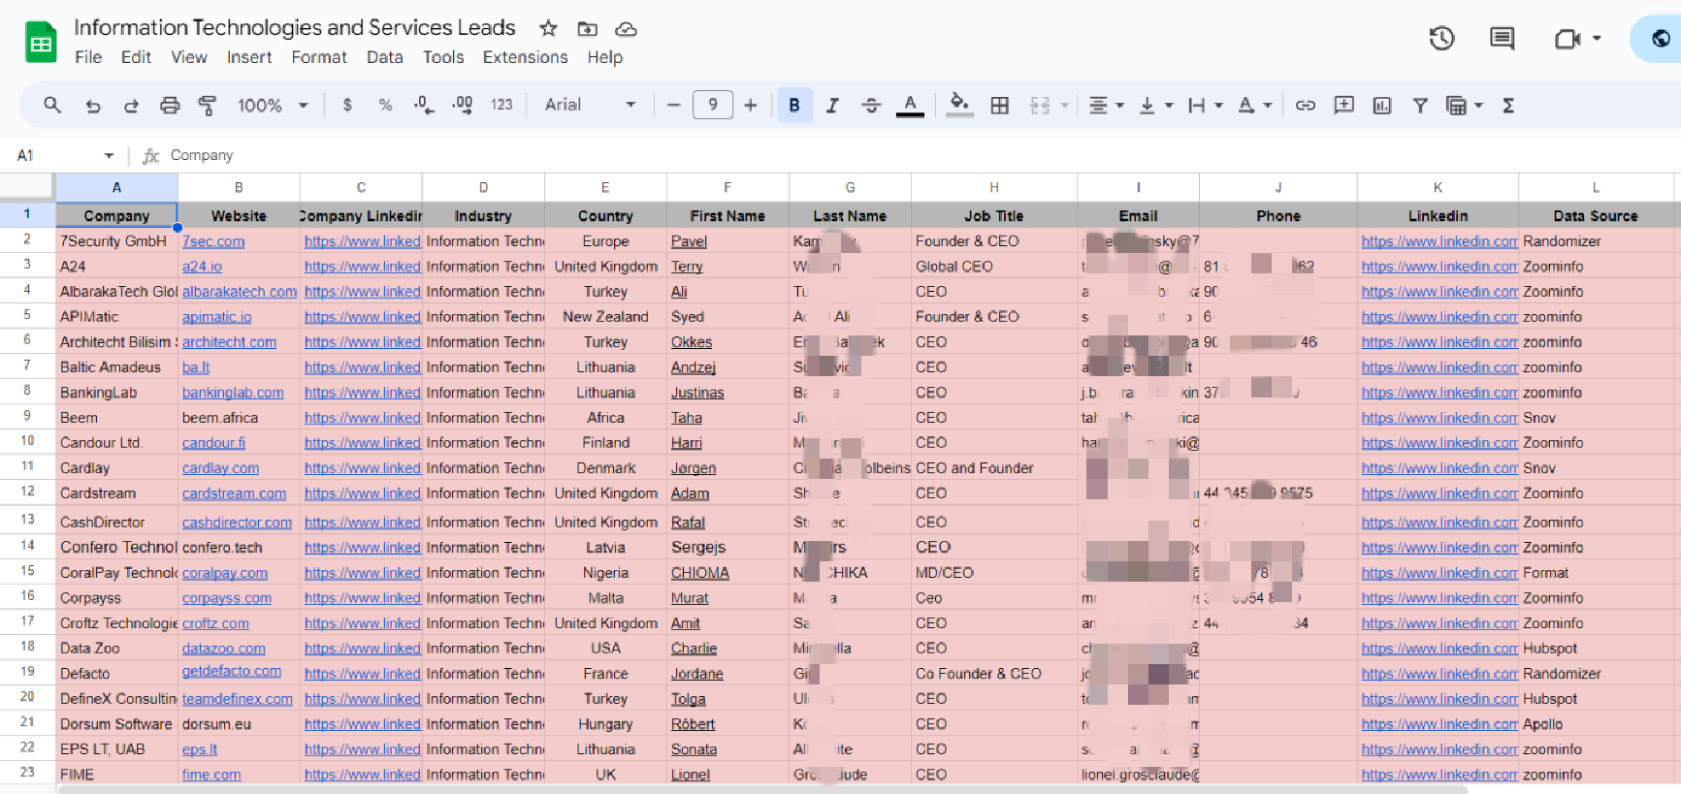Expand the Meet call options arrow
This screenshot has height=794, width=1681.
click(x=1597, y=39)
